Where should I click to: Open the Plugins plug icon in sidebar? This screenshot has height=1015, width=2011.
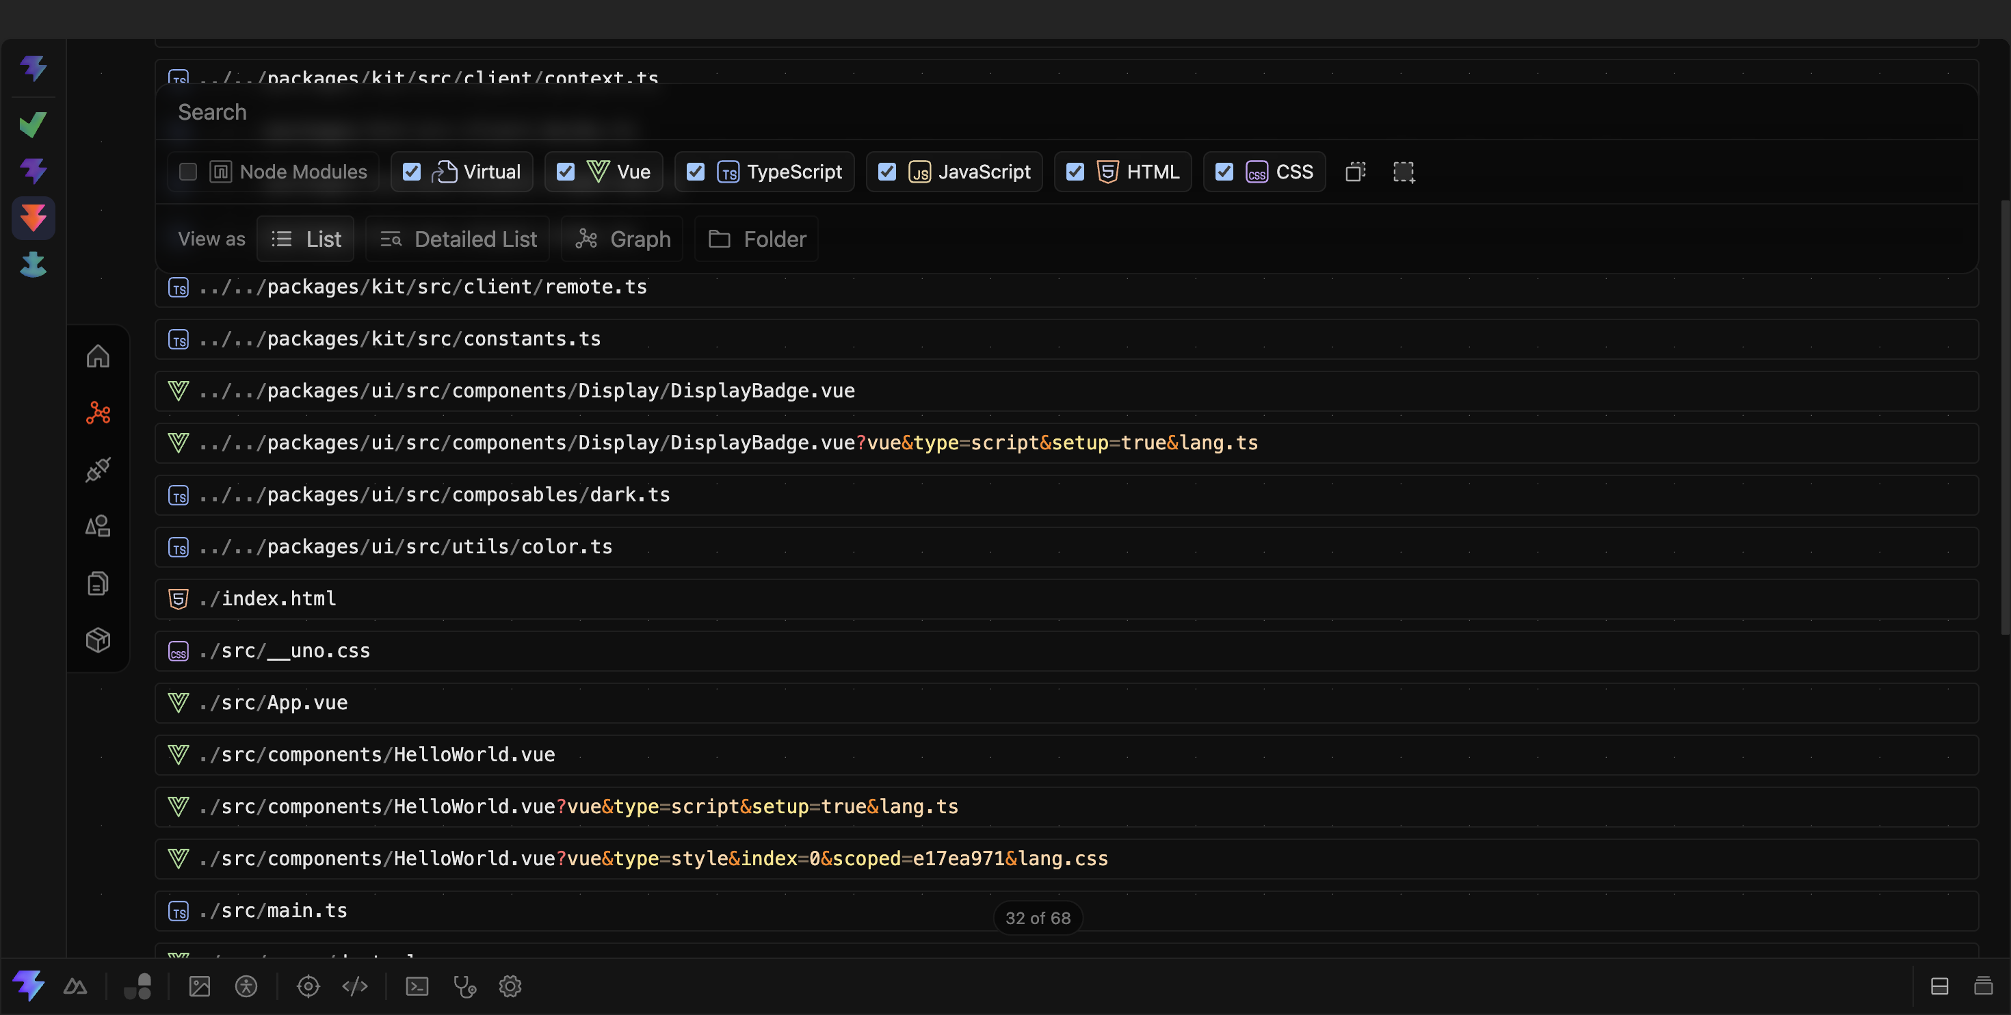pos(98,469)
